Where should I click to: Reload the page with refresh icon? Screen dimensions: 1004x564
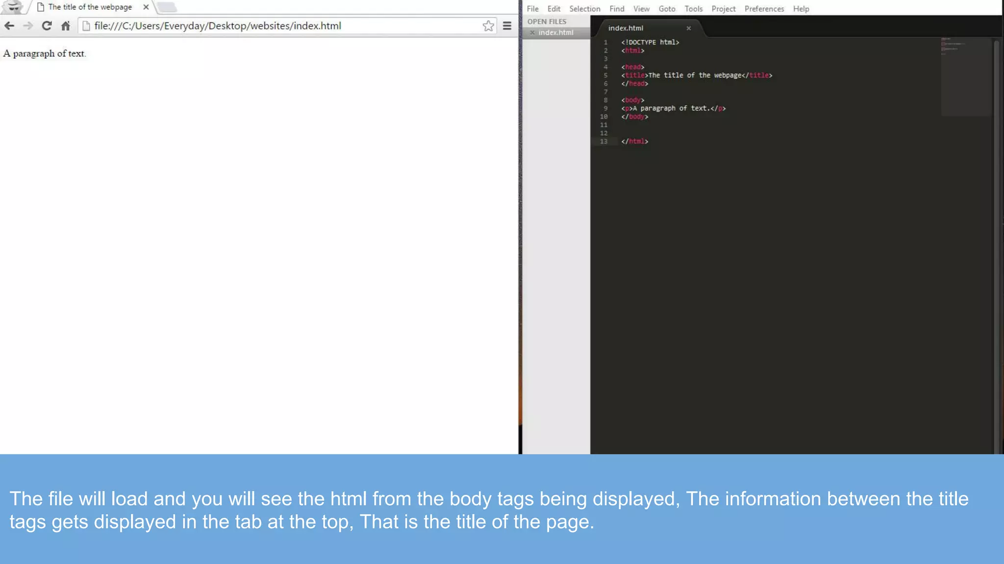(x=47, y=26)
